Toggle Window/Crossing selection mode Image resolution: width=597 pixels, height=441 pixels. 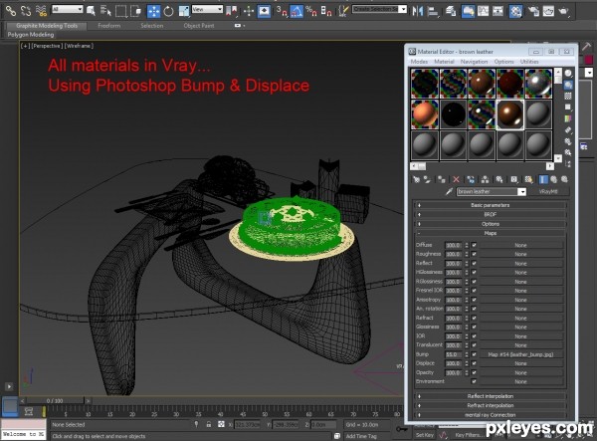[x=135, y=11]
